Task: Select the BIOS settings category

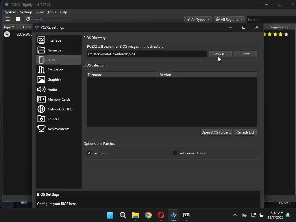Action: 58,60
